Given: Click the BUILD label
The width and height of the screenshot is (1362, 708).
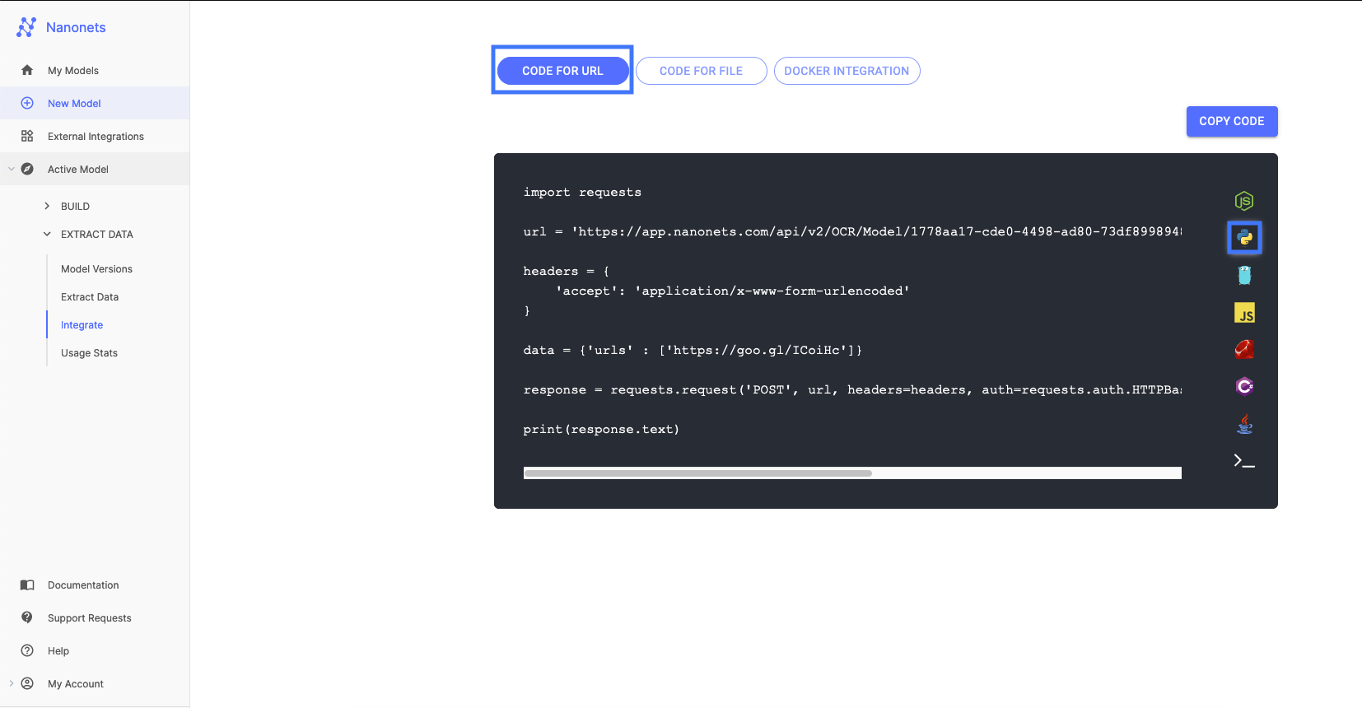Looking at the screenshot, I should 75,207.
